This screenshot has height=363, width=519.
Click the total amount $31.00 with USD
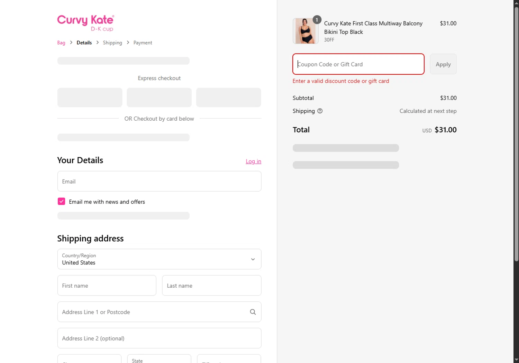point(439,130)
